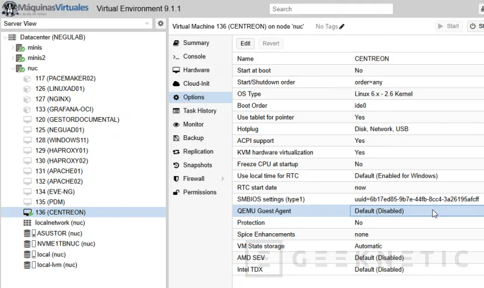Click the container icon for 133 (GRAFANA-OCI)
This screenshot has width=484, height=288.
[x=27, y=110]
